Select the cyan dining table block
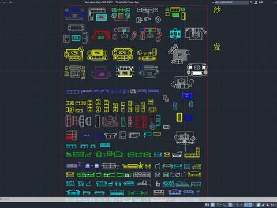277x208 pixels. coord(175,34)
